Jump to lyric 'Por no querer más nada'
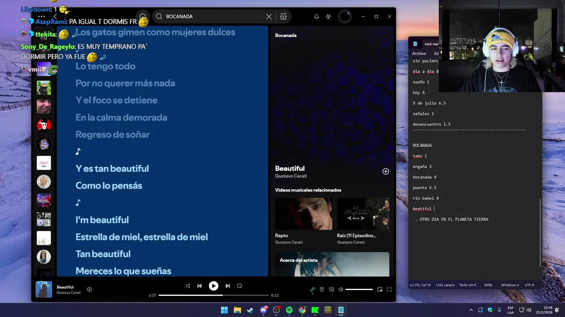This screenshot has width=565, height=317. [x=125, y=83]
